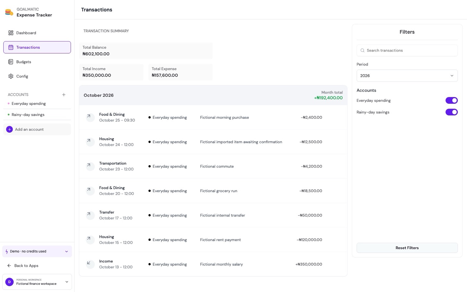Open the Dashboard page
Viewport: 467px width, 292px height.
point(37,33)
